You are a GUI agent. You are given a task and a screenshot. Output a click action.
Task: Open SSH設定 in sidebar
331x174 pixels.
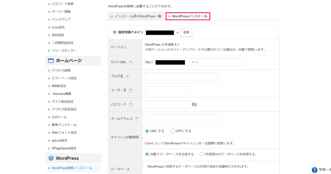tap(58, 35)
